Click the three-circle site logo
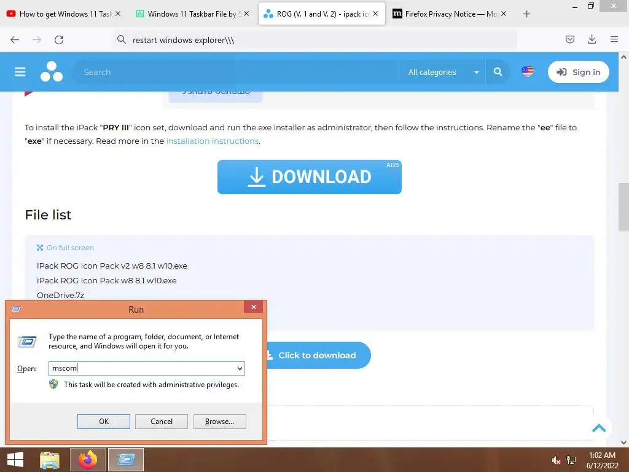The width and height of the screenshot is (629, 472). tap(52, 71)
